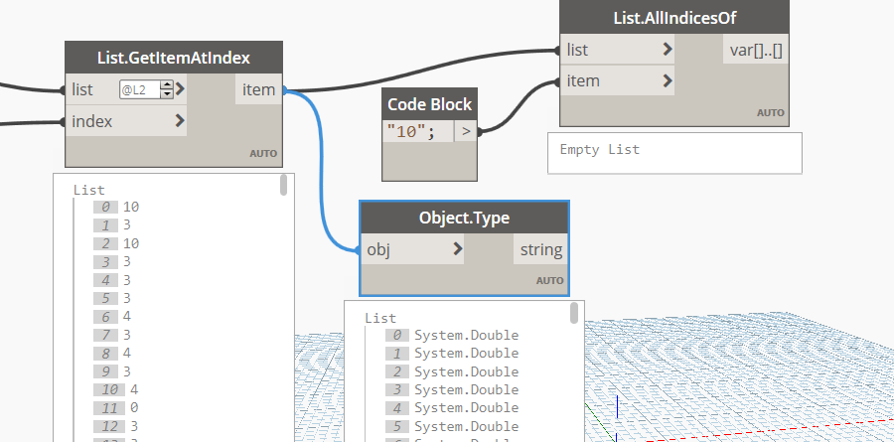Open list port chevron on List.AllIndicesOf
The image size is (894, 442).
click(x=668, y=50)
